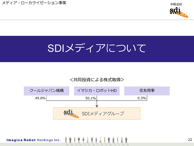Click the downward arrow to SDIメディアグループ
Screen dimensions: 194x146
(x=97, y=104)
